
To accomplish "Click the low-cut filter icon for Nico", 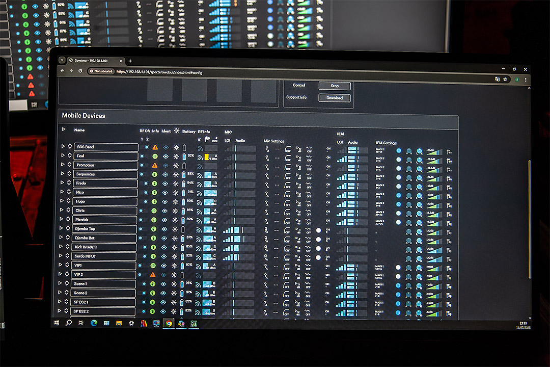I will [x=288, y=193].
